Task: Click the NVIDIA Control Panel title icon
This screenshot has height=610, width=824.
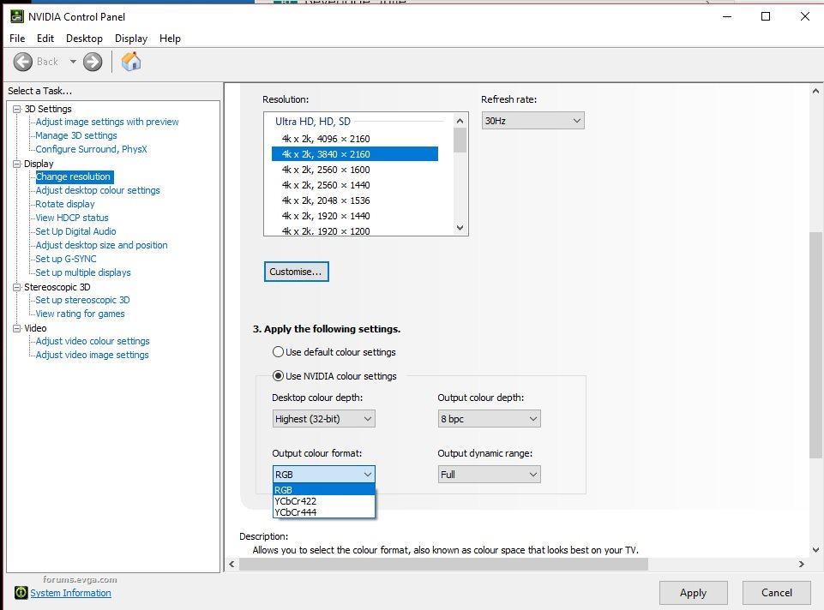Action: [17, 16]
